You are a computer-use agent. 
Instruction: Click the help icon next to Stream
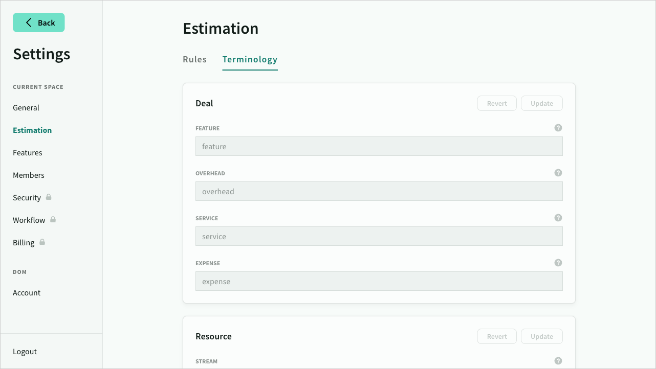click(x=558, y=361)
